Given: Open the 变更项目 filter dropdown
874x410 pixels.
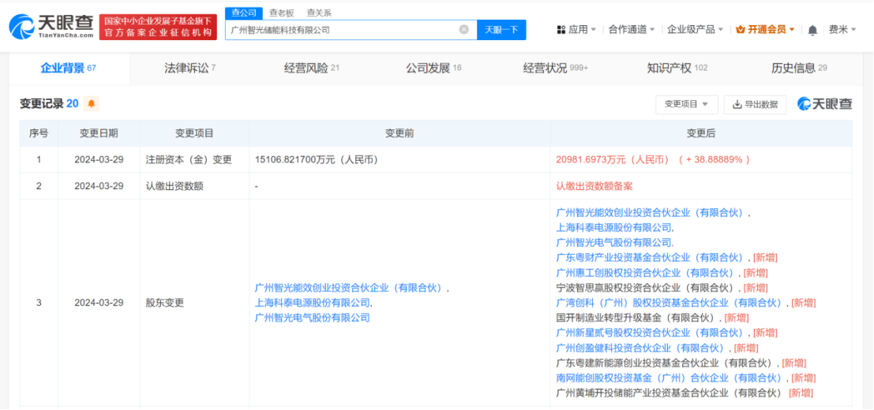Looking at the screenshot, I should coord(686,104).
